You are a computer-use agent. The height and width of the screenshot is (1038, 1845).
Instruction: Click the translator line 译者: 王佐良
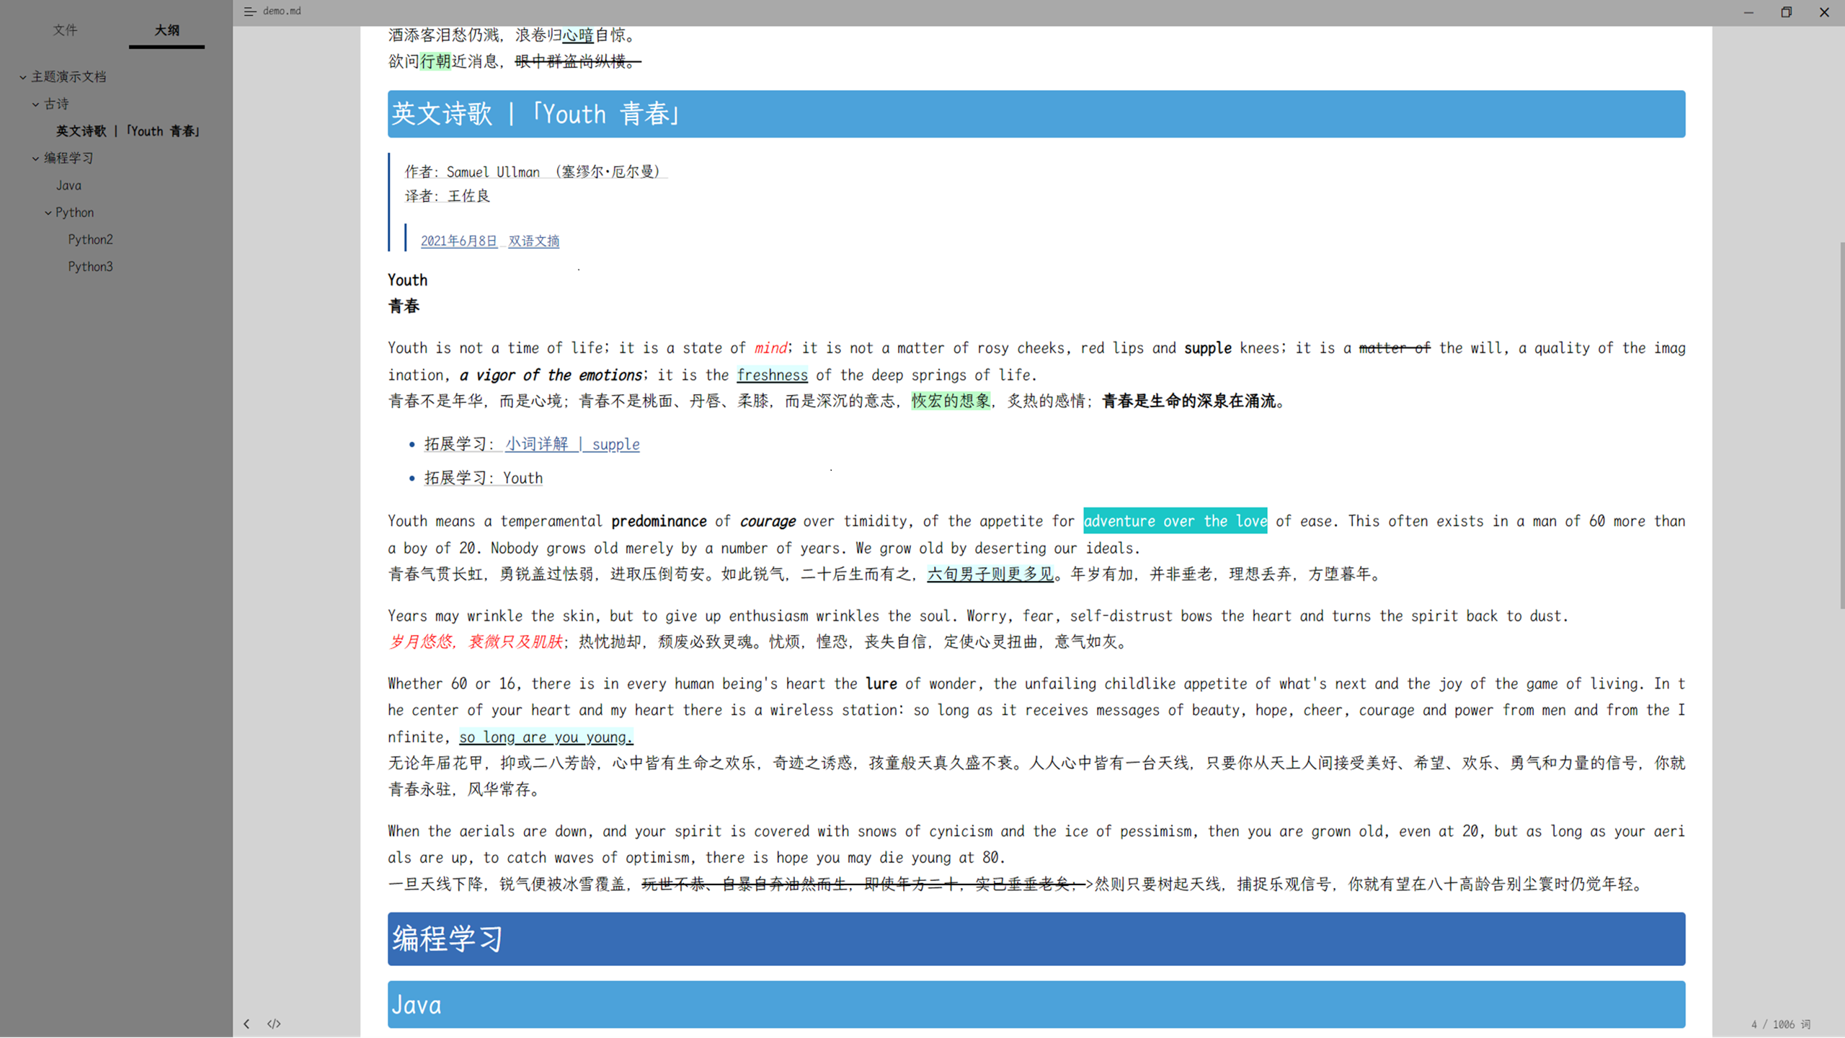(x=448, y=196)
